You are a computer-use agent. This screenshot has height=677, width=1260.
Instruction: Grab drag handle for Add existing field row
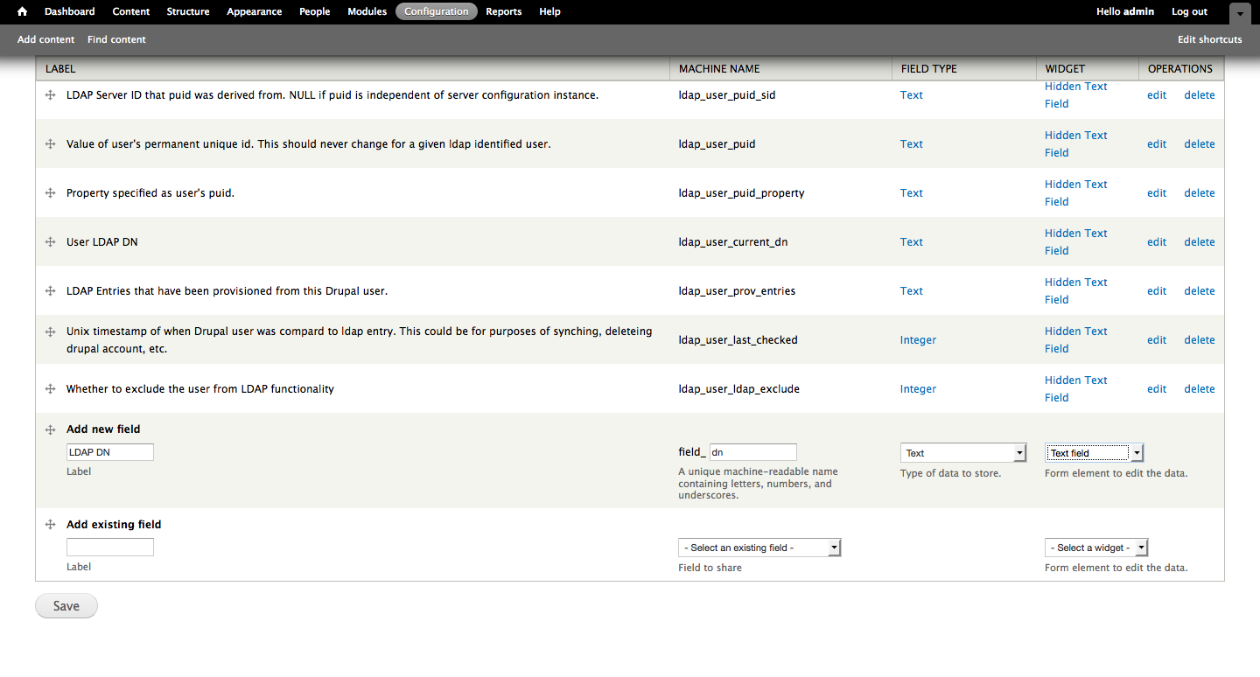tap(51, 525)
